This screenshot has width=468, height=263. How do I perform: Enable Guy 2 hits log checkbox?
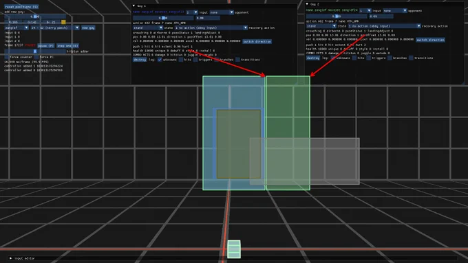click(354, 58)
